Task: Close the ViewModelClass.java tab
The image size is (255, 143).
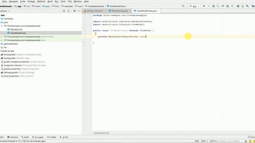Action: [x=159, y=11]
